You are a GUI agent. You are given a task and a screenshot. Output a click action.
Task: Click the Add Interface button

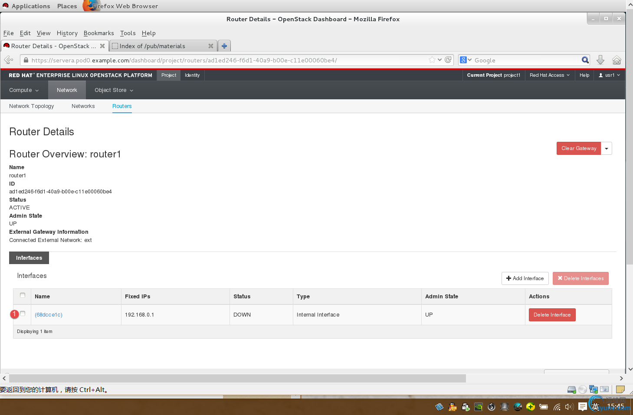(x=525, y=278)
